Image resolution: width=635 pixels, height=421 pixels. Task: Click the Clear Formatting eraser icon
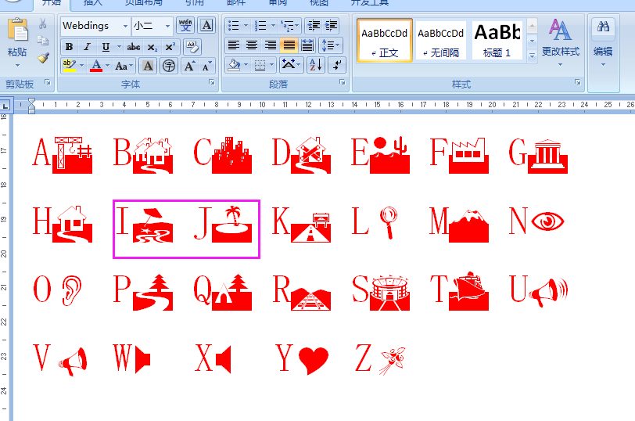pyautogui.click(x=192, y=47)
